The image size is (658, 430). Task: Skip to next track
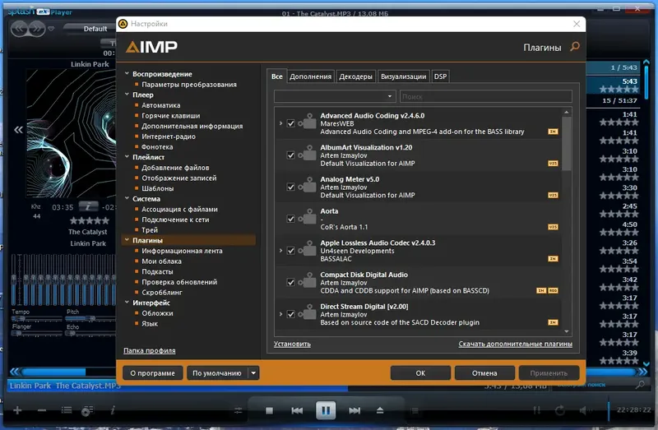click(x=354, y=411)
